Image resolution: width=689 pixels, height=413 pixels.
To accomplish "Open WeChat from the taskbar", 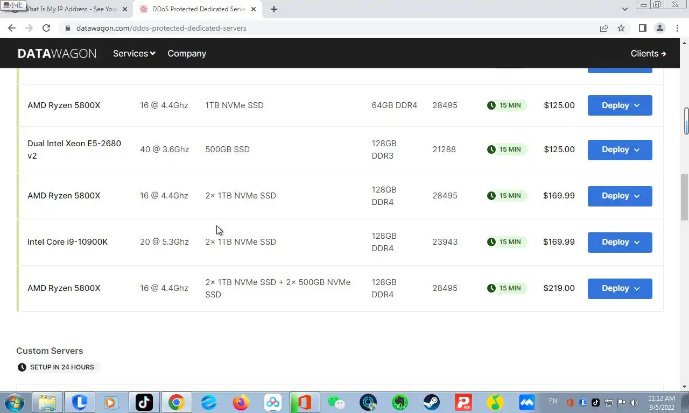I will tap(336, 402).
